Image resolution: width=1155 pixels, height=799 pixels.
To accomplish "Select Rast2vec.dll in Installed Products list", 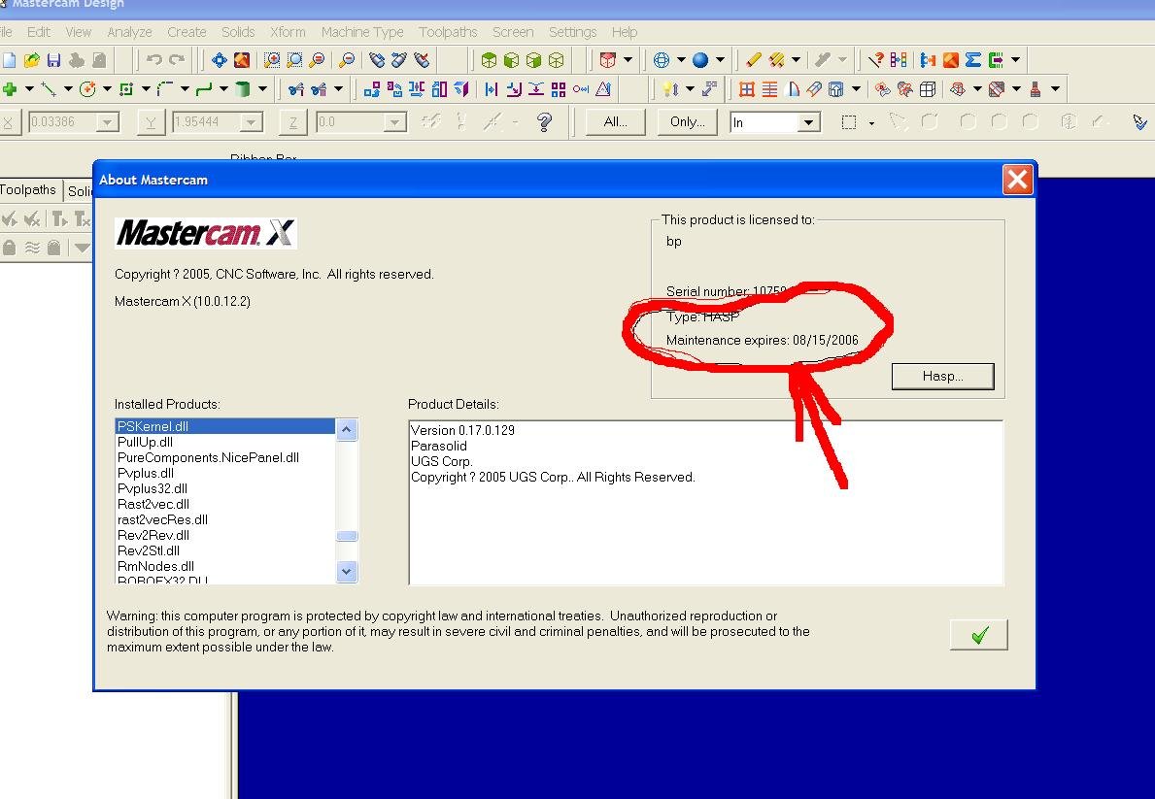I will (224, 504).
